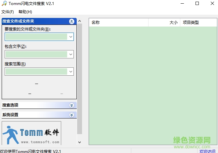
Task: Click the left panel vertical scrollbar thumb
Action: tap(79, 79)
